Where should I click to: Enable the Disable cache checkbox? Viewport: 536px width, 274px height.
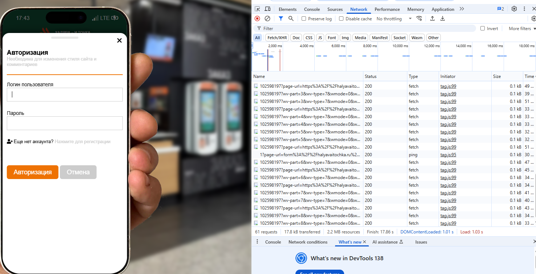(341, 18)
